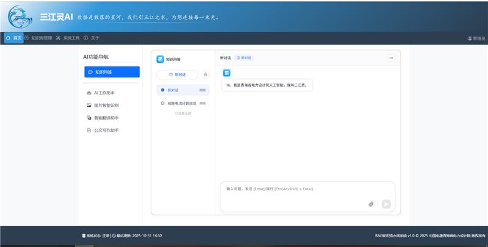Open the three-dot more options menu

(x=391, y=58)
